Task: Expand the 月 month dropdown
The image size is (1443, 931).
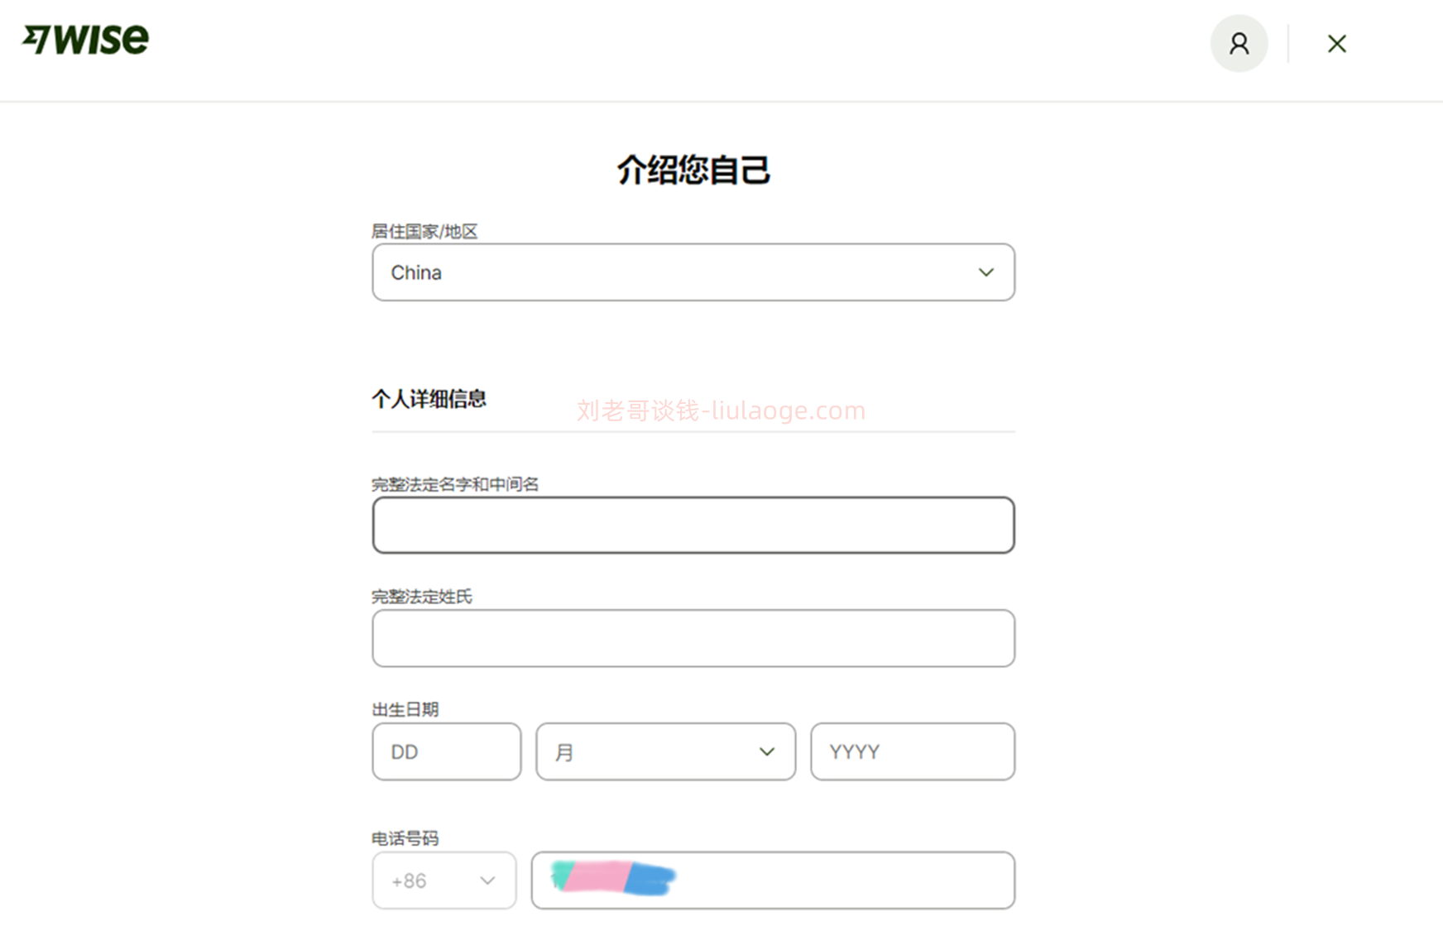Action: point(665,751)
